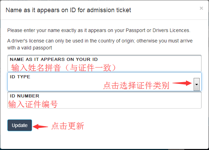
Task: Close the admission ticket name dialog
Action: 201,8
